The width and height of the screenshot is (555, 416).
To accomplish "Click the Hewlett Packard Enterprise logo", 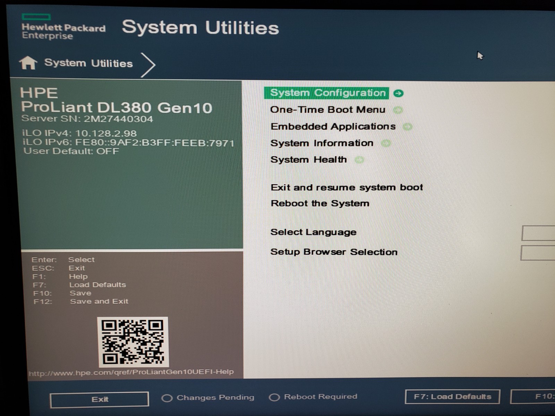I will coord(63,27).
